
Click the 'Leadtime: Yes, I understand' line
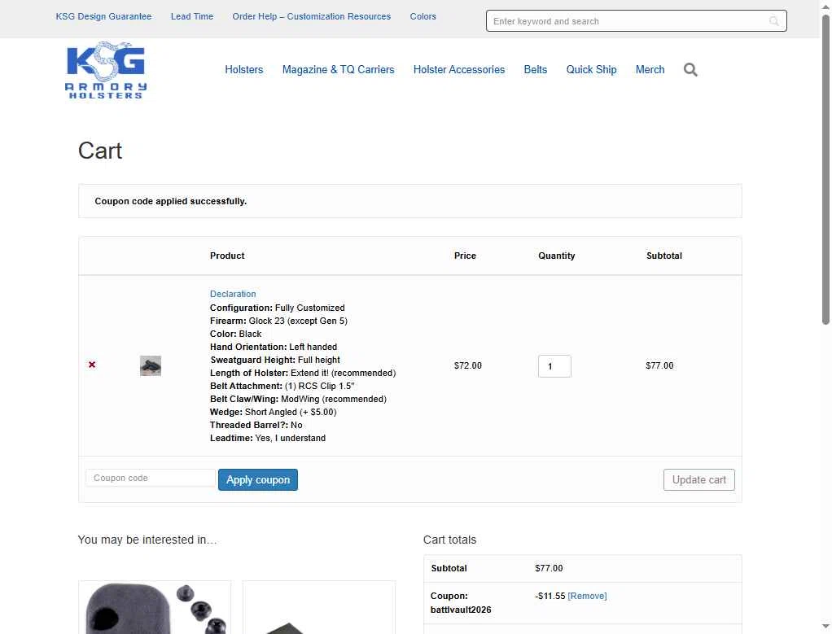(268, 438)
